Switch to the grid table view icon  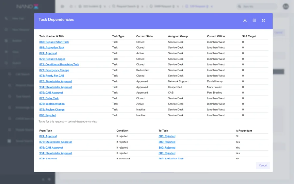point(254,20)
